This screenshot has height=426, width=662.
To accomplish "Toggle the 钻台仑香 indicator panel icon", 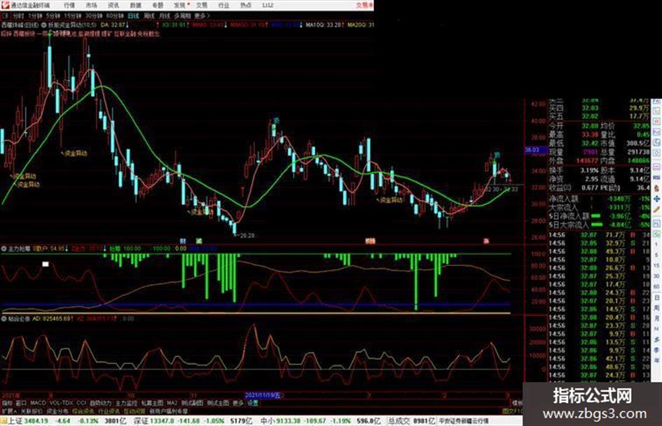I will 4,318.
